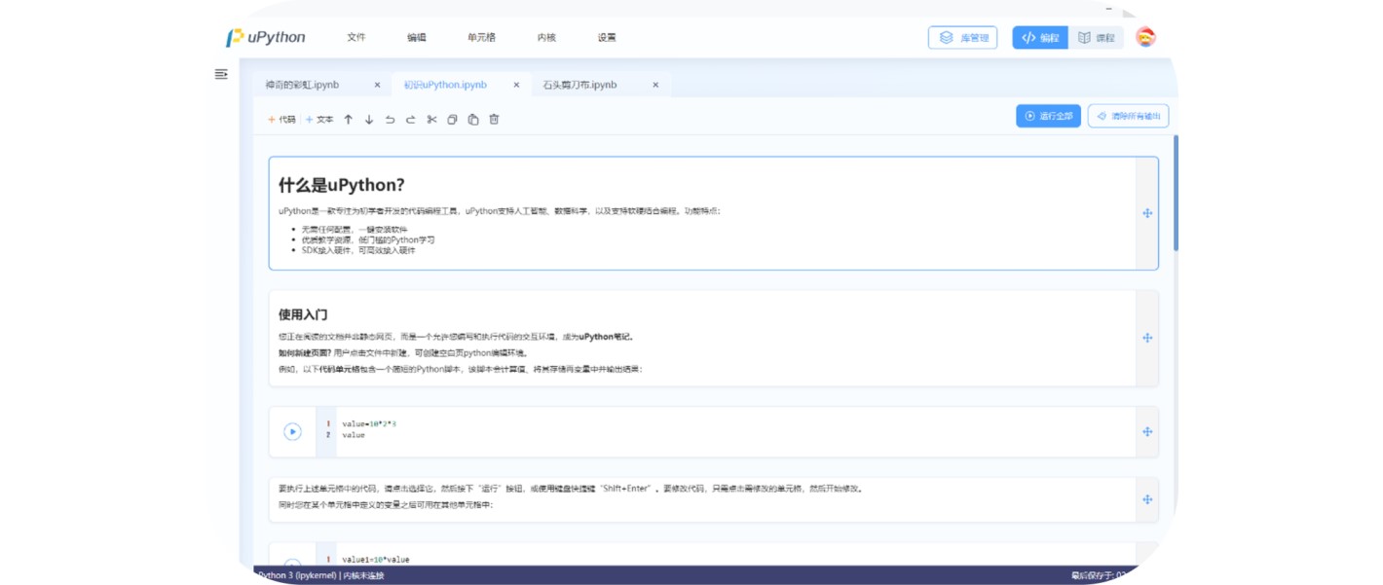Click the notebook's vertical scrollbar
Viewport: 1383px width, 585px height.
pyautogui.click(x=1176, y=195)
